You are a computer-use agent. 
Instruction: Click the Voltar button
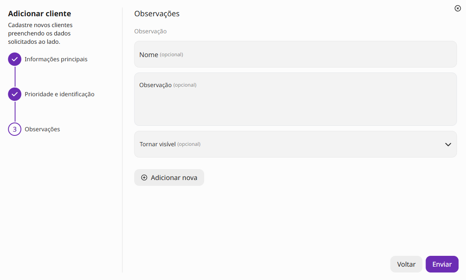point(406,264)
